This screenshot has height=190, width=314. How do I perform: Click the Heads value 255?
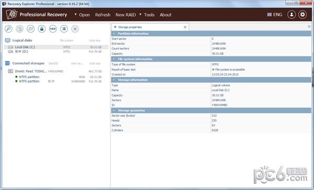point(214,121)
